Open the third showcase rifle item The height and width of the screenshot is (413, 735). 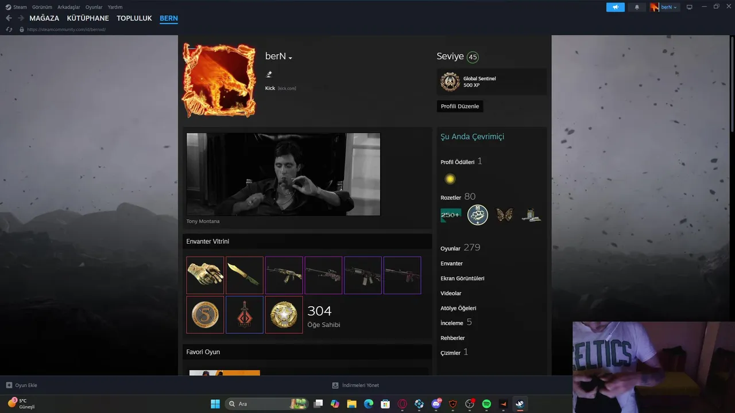pos(284,275)
